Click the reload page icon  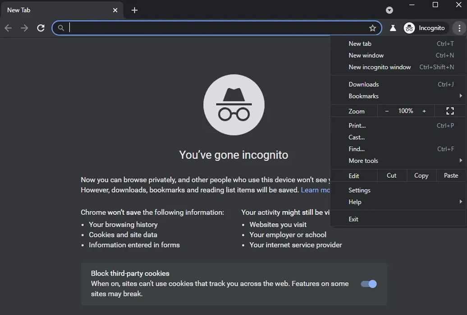click(x=41, y=28)
